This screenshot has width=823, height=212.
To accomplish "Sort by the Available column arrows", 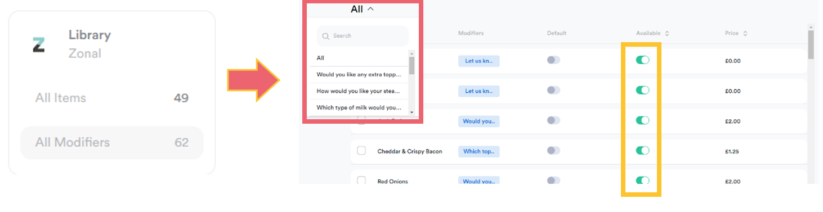I will [x=667, y=33].
